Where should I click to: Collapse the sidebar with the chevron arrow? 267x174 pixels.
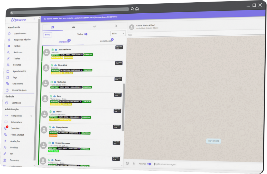[34, 20]
